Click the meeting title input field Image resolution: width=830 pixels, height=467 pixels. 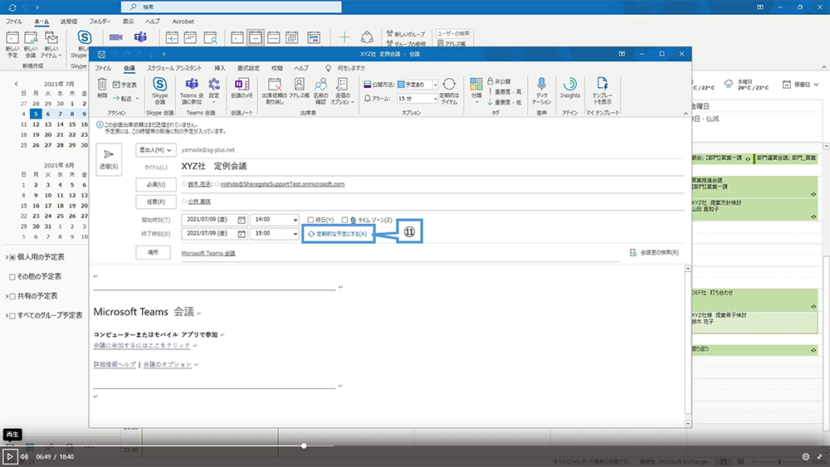(432, 166)
